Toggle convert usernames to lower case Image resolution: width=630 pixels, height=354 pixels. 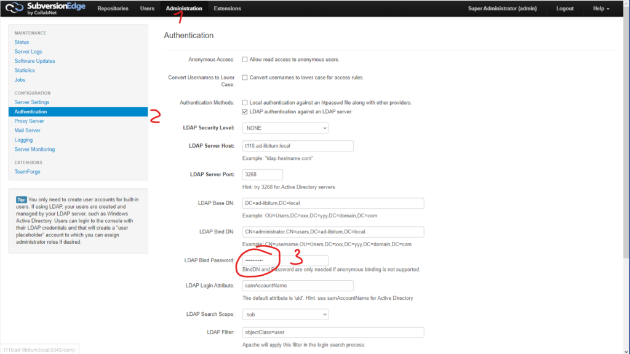click(245, 78)
